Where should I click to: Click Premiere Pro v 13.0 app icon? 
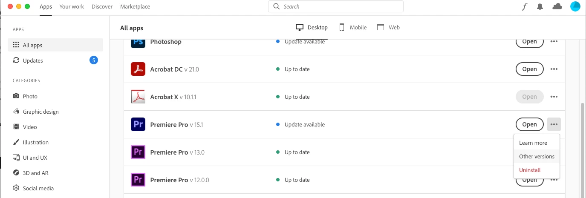coord(138,152)
